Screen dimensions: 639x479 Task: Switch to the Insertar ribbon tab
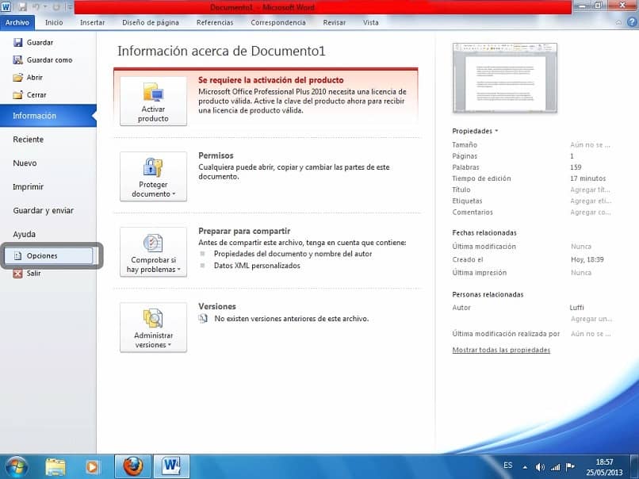point(92,23)
